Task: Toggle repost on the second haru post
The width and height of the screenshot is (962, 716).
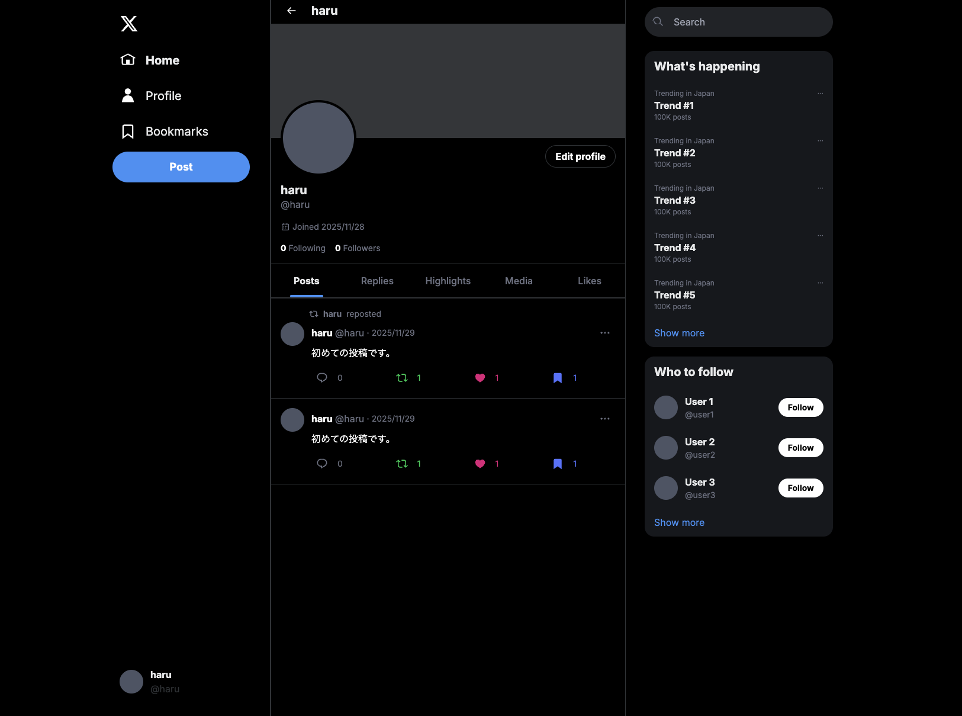Action: [x=402, y=464]
